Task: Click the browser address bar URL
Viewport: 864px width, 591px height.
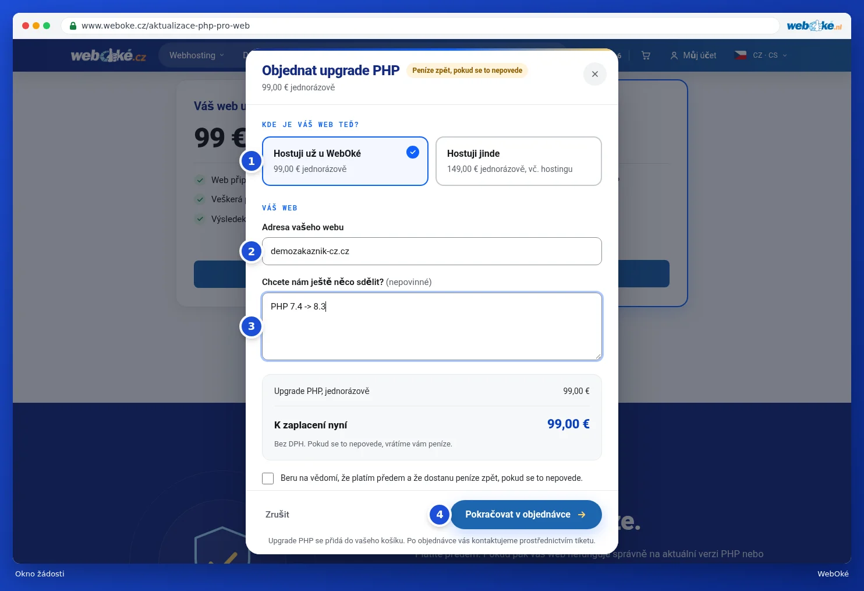Action: pos(165,26)
